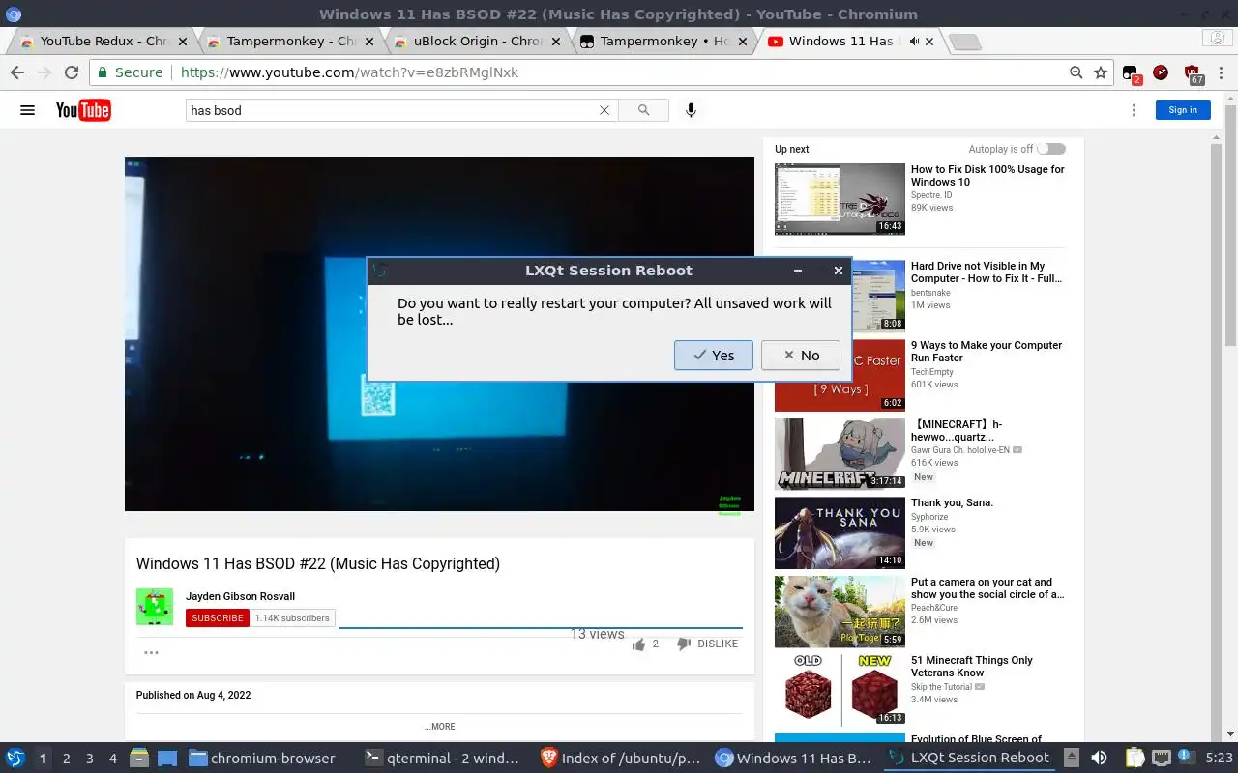Viewport: 1238px width, 773px height.
Task: Open 'How to Fix Disk 100% Usage' thumbnail
Action: tap(840, 199)
